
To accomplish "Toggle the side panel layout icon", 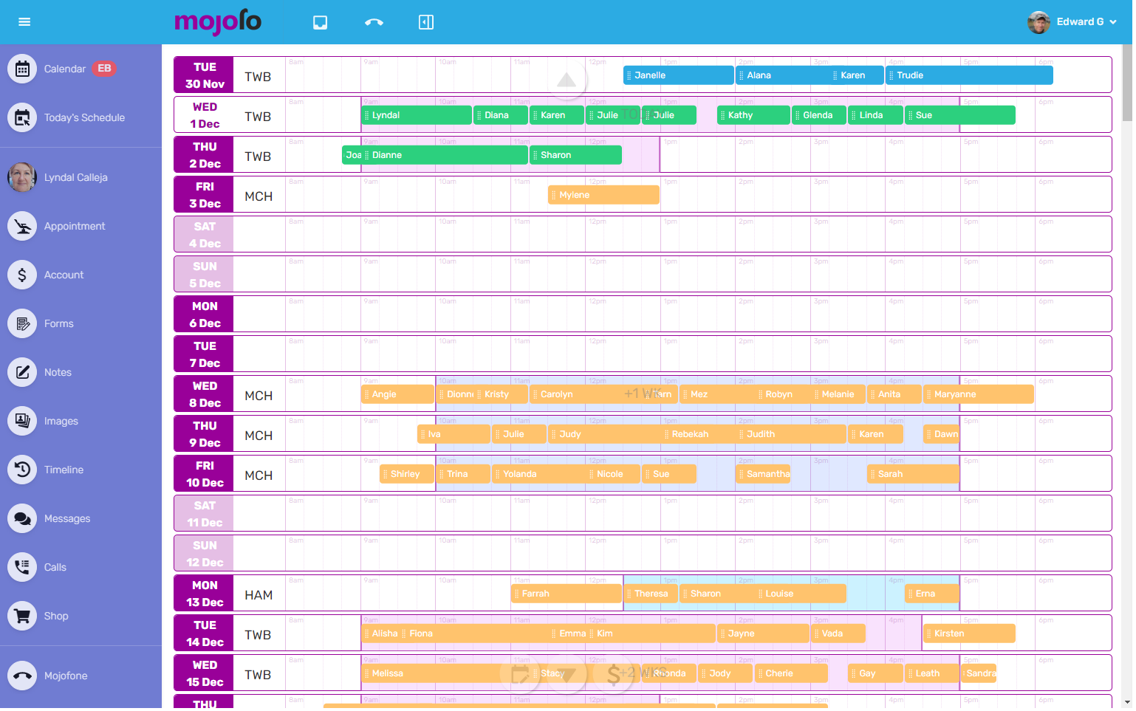I will coord(426,22).
